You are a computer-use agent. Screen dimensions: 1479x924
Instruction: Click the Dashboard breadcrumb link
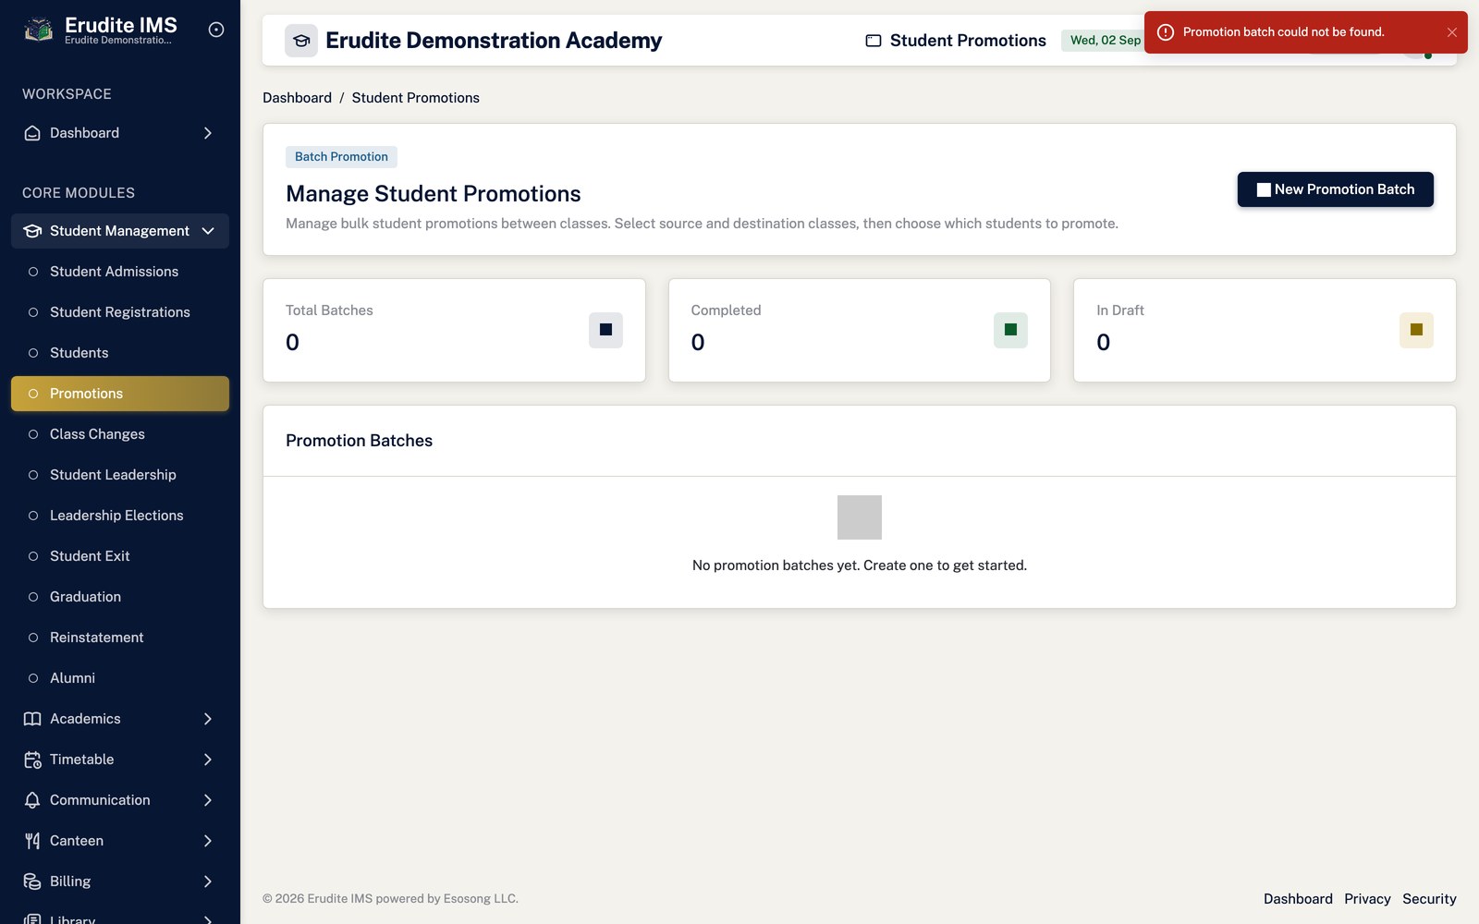(x=297, y=98)
